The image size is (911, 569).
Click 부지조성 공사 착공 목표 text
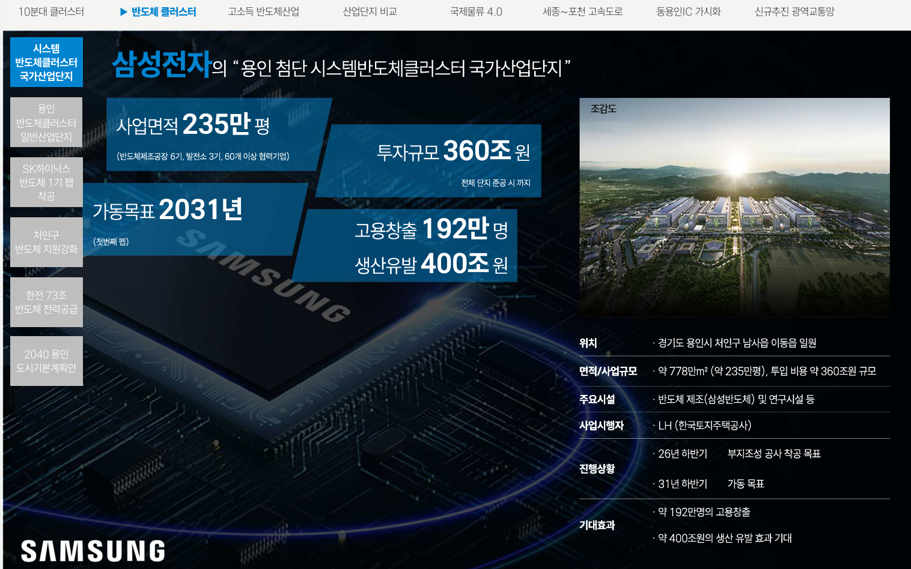tap(774, 454)
